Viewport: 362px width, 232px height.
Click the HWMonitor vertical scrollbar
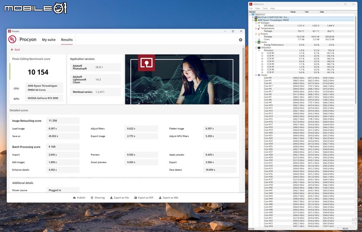[356, 60]
